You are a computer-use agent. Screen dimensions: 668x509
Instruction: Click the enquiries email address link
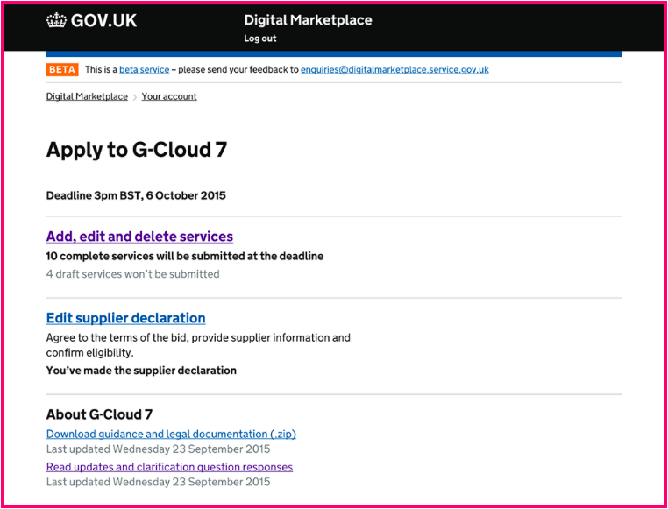pos(394,70)
